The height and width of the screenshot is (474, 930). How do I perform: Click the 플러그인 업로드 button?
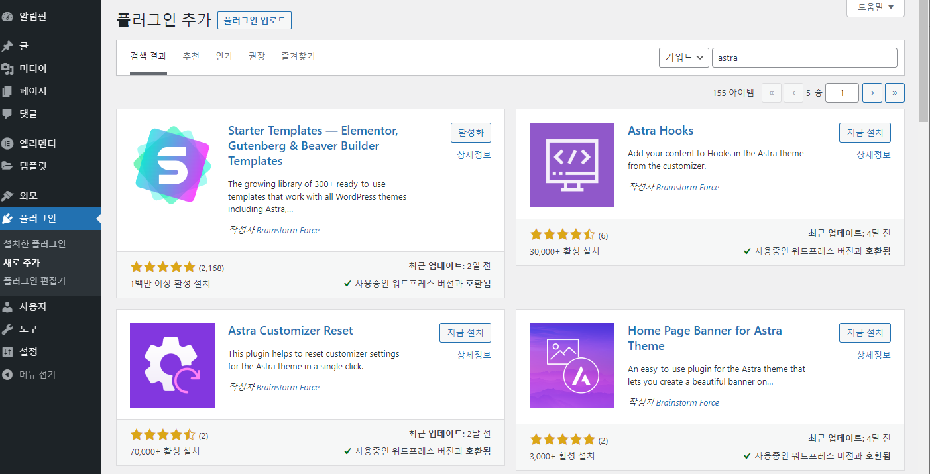coord(255,21)
